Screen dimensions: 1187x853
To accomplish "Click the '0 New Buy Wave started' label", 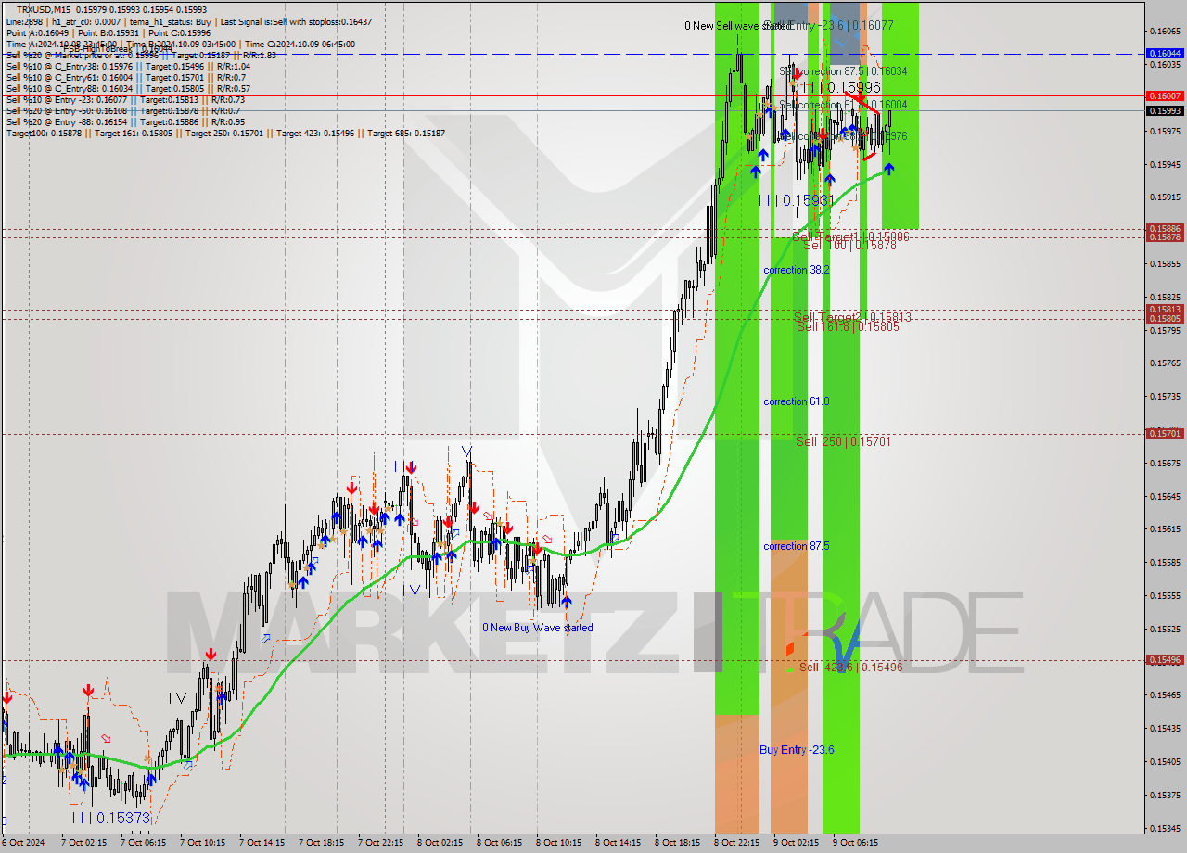I will tap(537, 628).
